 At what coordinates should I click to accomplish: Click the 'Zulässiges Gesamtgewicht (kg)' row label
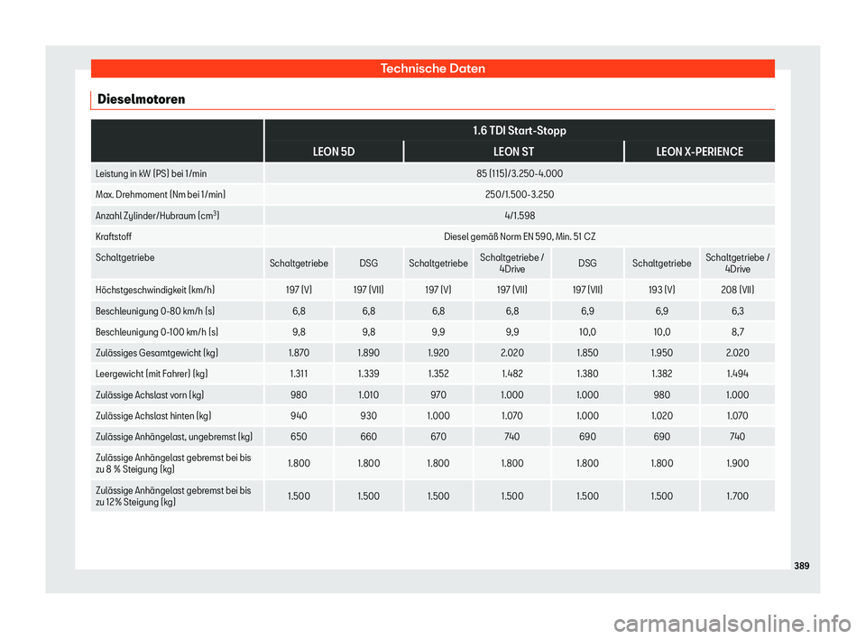pos(156,353)
